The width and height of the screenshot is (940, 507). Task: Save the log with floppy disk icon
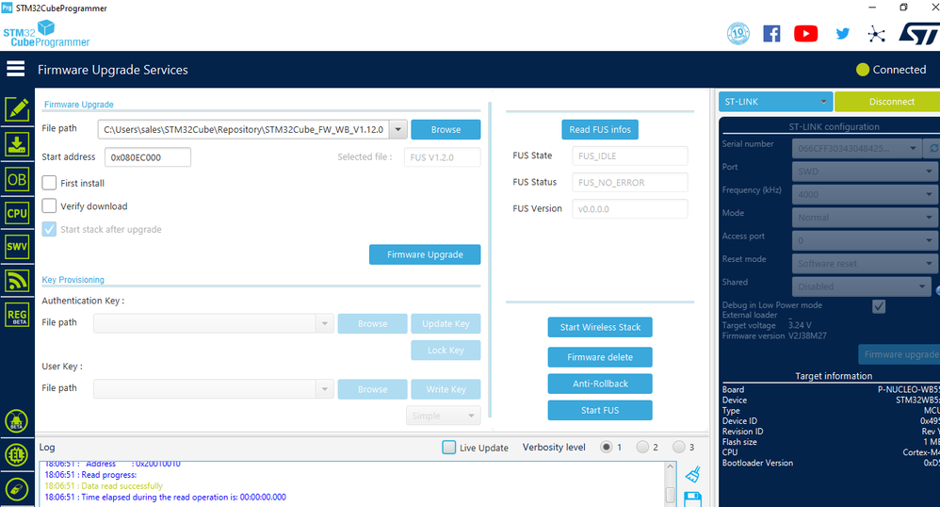coord(693,499)
